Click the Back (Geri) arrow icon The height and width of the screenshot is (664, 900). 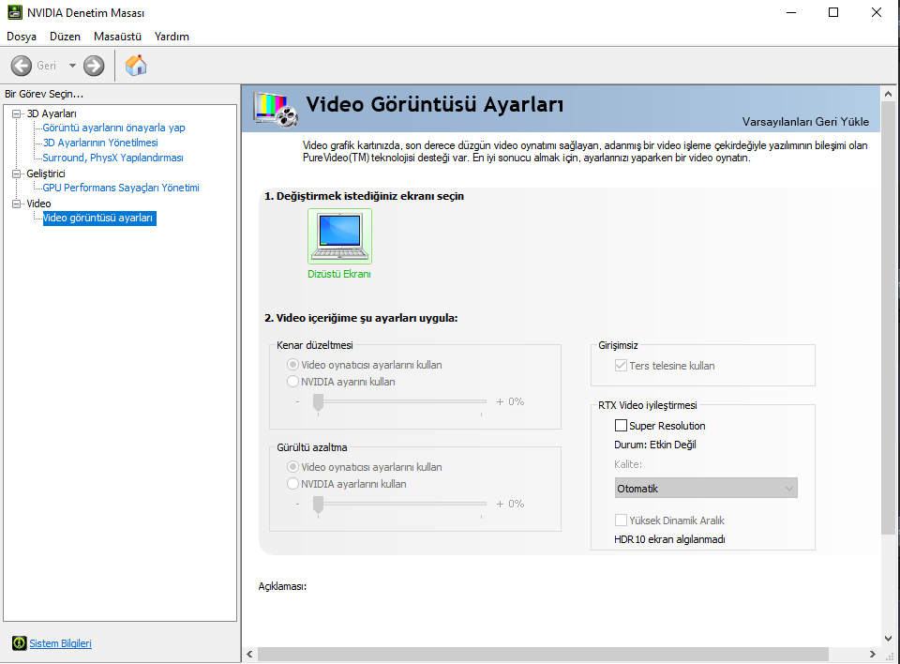[22, 66]
